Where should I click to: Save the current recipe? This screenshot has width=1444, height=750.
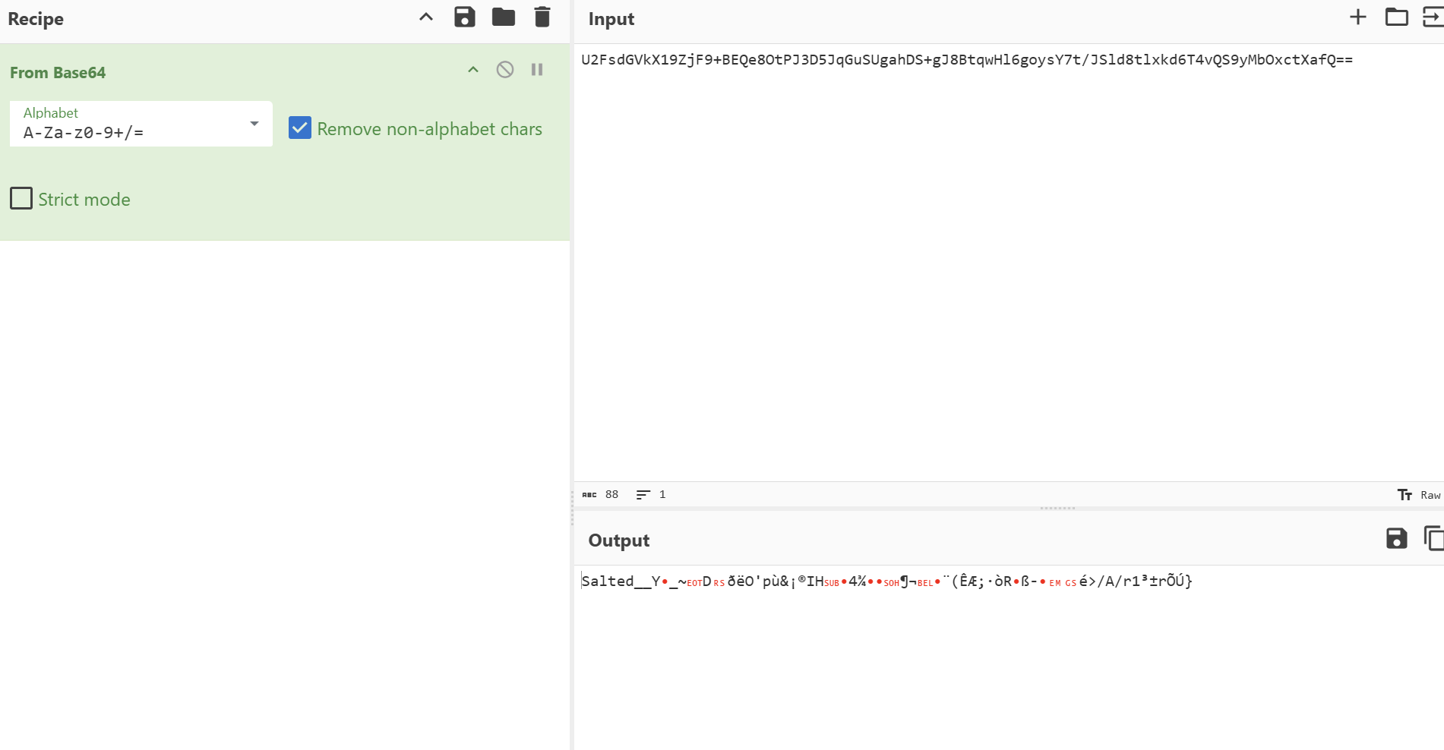(x=464, y=17)
